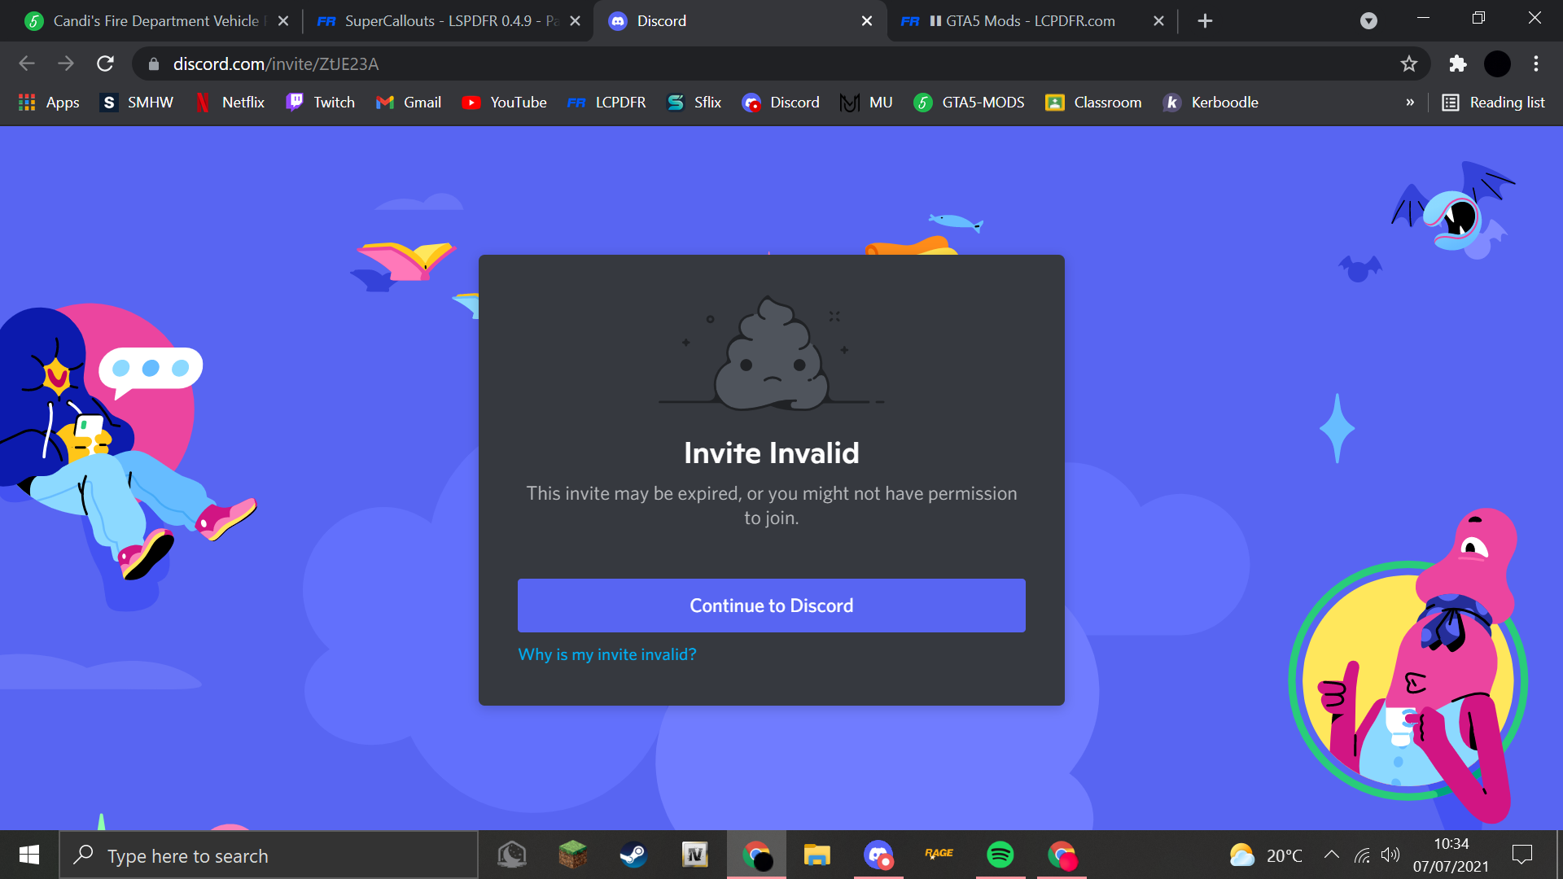Open the Kerboodle bookmark
Image resolution: width=1563 pixels, height=879 pixels.
point(1211,102)
